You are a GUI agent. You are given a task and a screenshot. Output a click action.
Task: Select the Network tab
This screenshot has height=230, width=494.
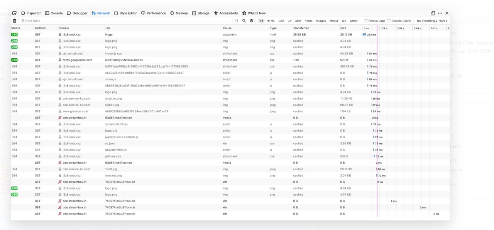pyautogui.click(x=101, y=13)
